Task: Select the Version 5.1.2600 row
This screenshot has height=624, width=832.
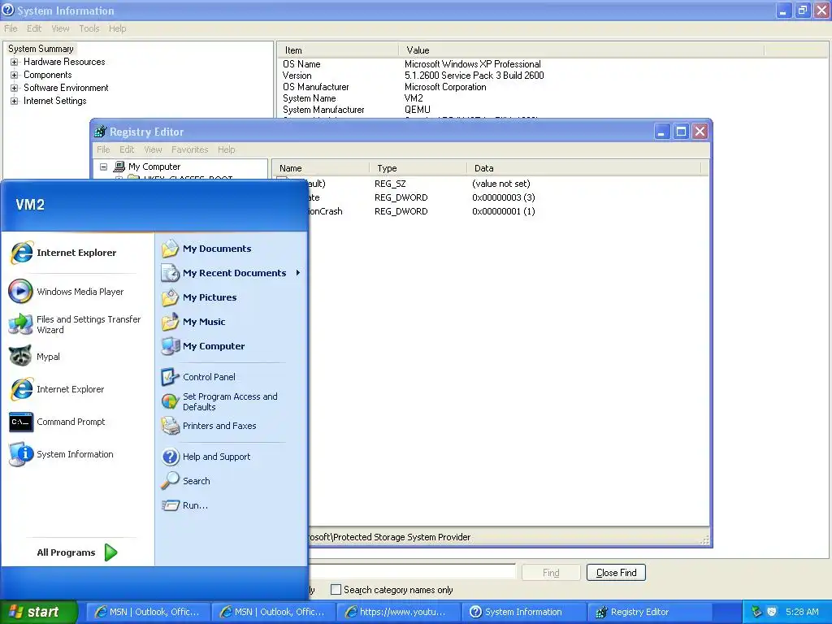Action: 414,76
